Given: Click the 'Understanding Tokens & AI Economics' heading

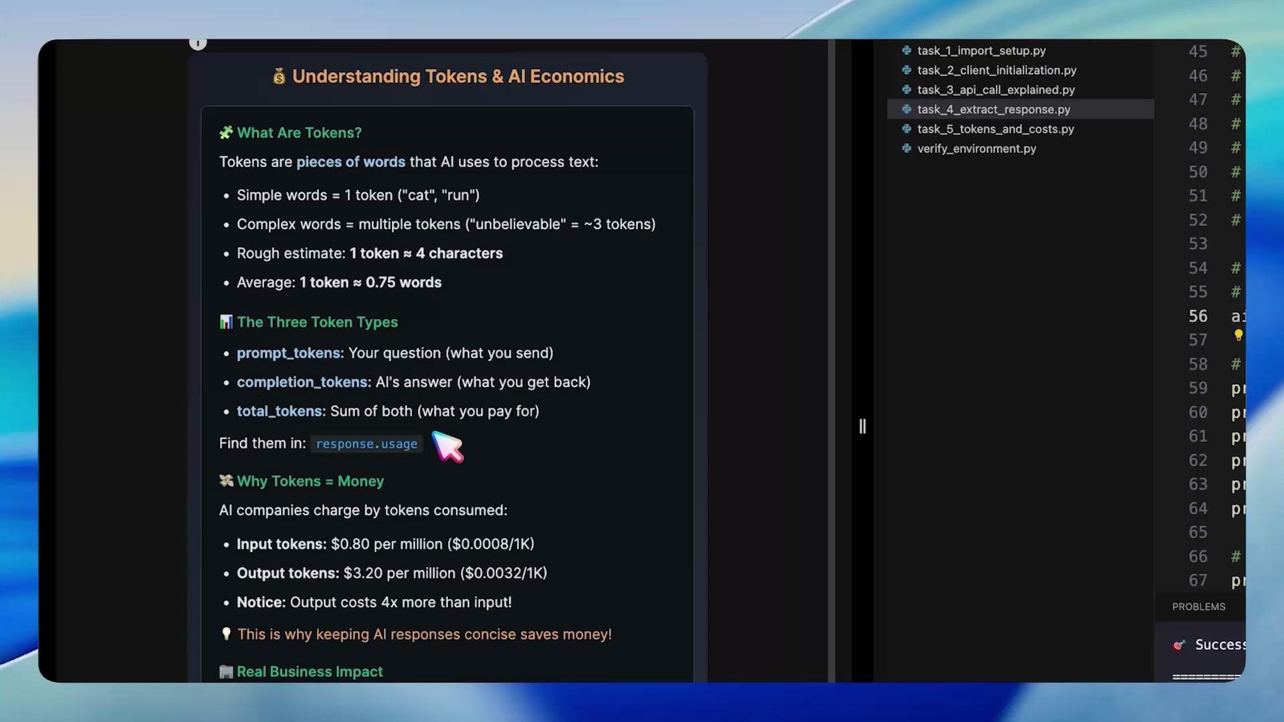Looking at the screenshot, I should point(458,76).
